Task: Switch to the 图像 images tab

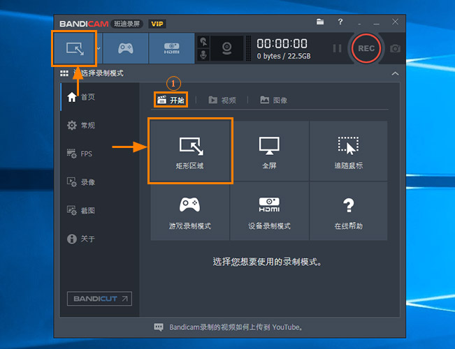Action: (x=274, y=101)
